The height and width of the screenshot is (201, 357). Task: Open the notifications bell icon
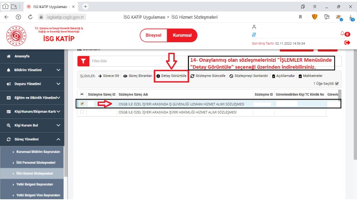[x=343, y=33]
